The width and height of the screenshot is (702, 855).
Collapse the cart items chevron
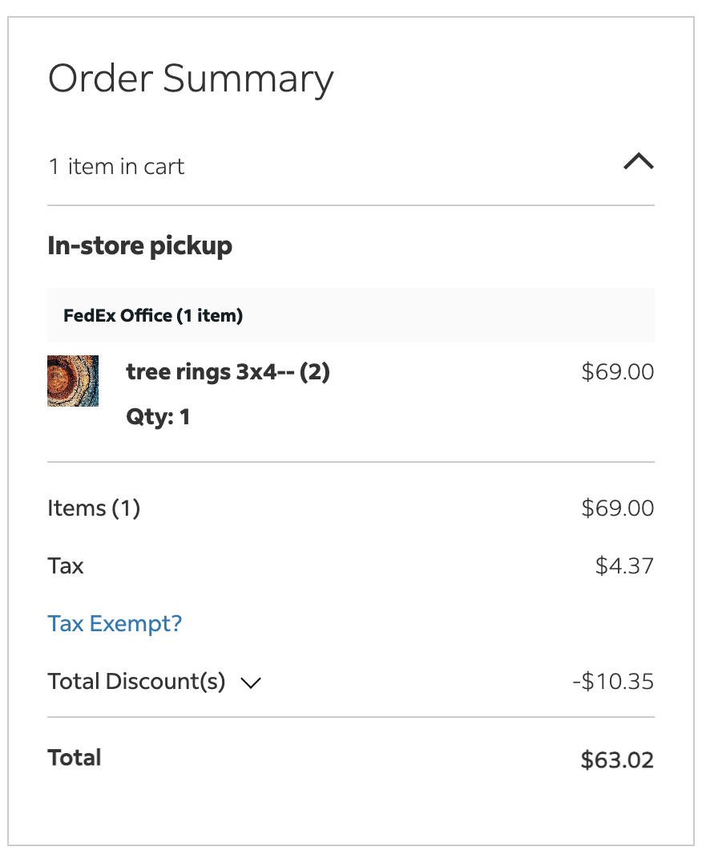tap(638, 163)
